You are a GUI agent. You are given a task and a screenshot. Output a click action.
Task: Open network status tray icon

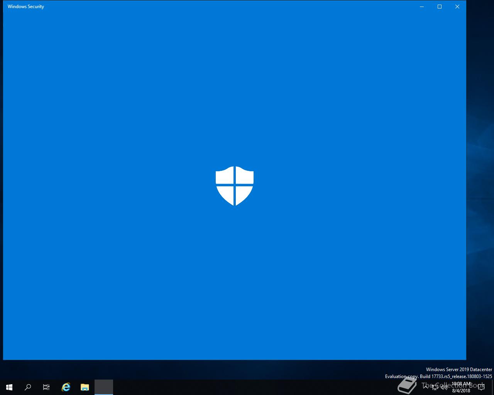pos(435,387)
